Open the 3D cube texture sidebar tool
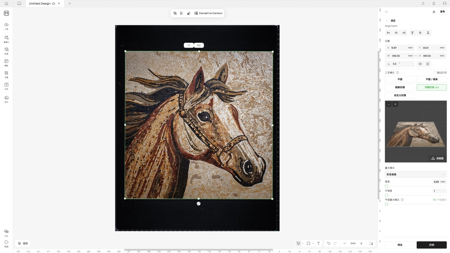 coord(6,50)
